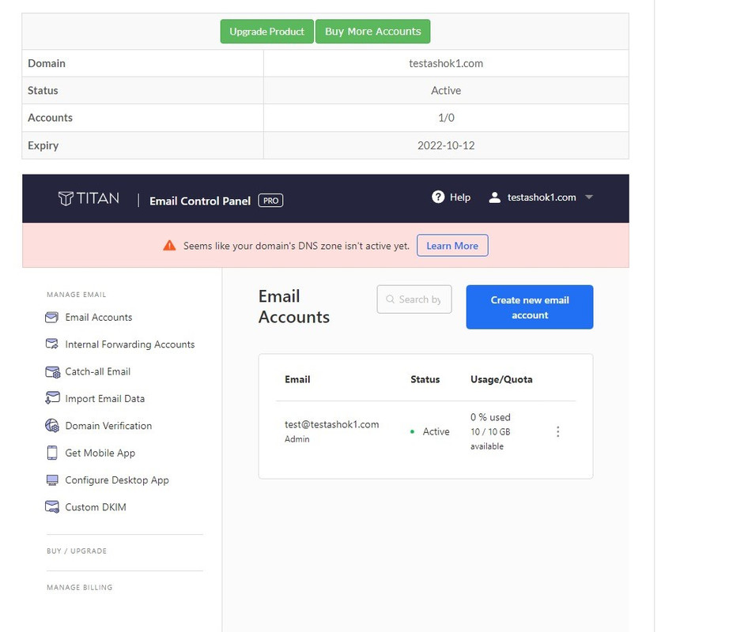Click the testashok1.com account name in header

point(542,197)
